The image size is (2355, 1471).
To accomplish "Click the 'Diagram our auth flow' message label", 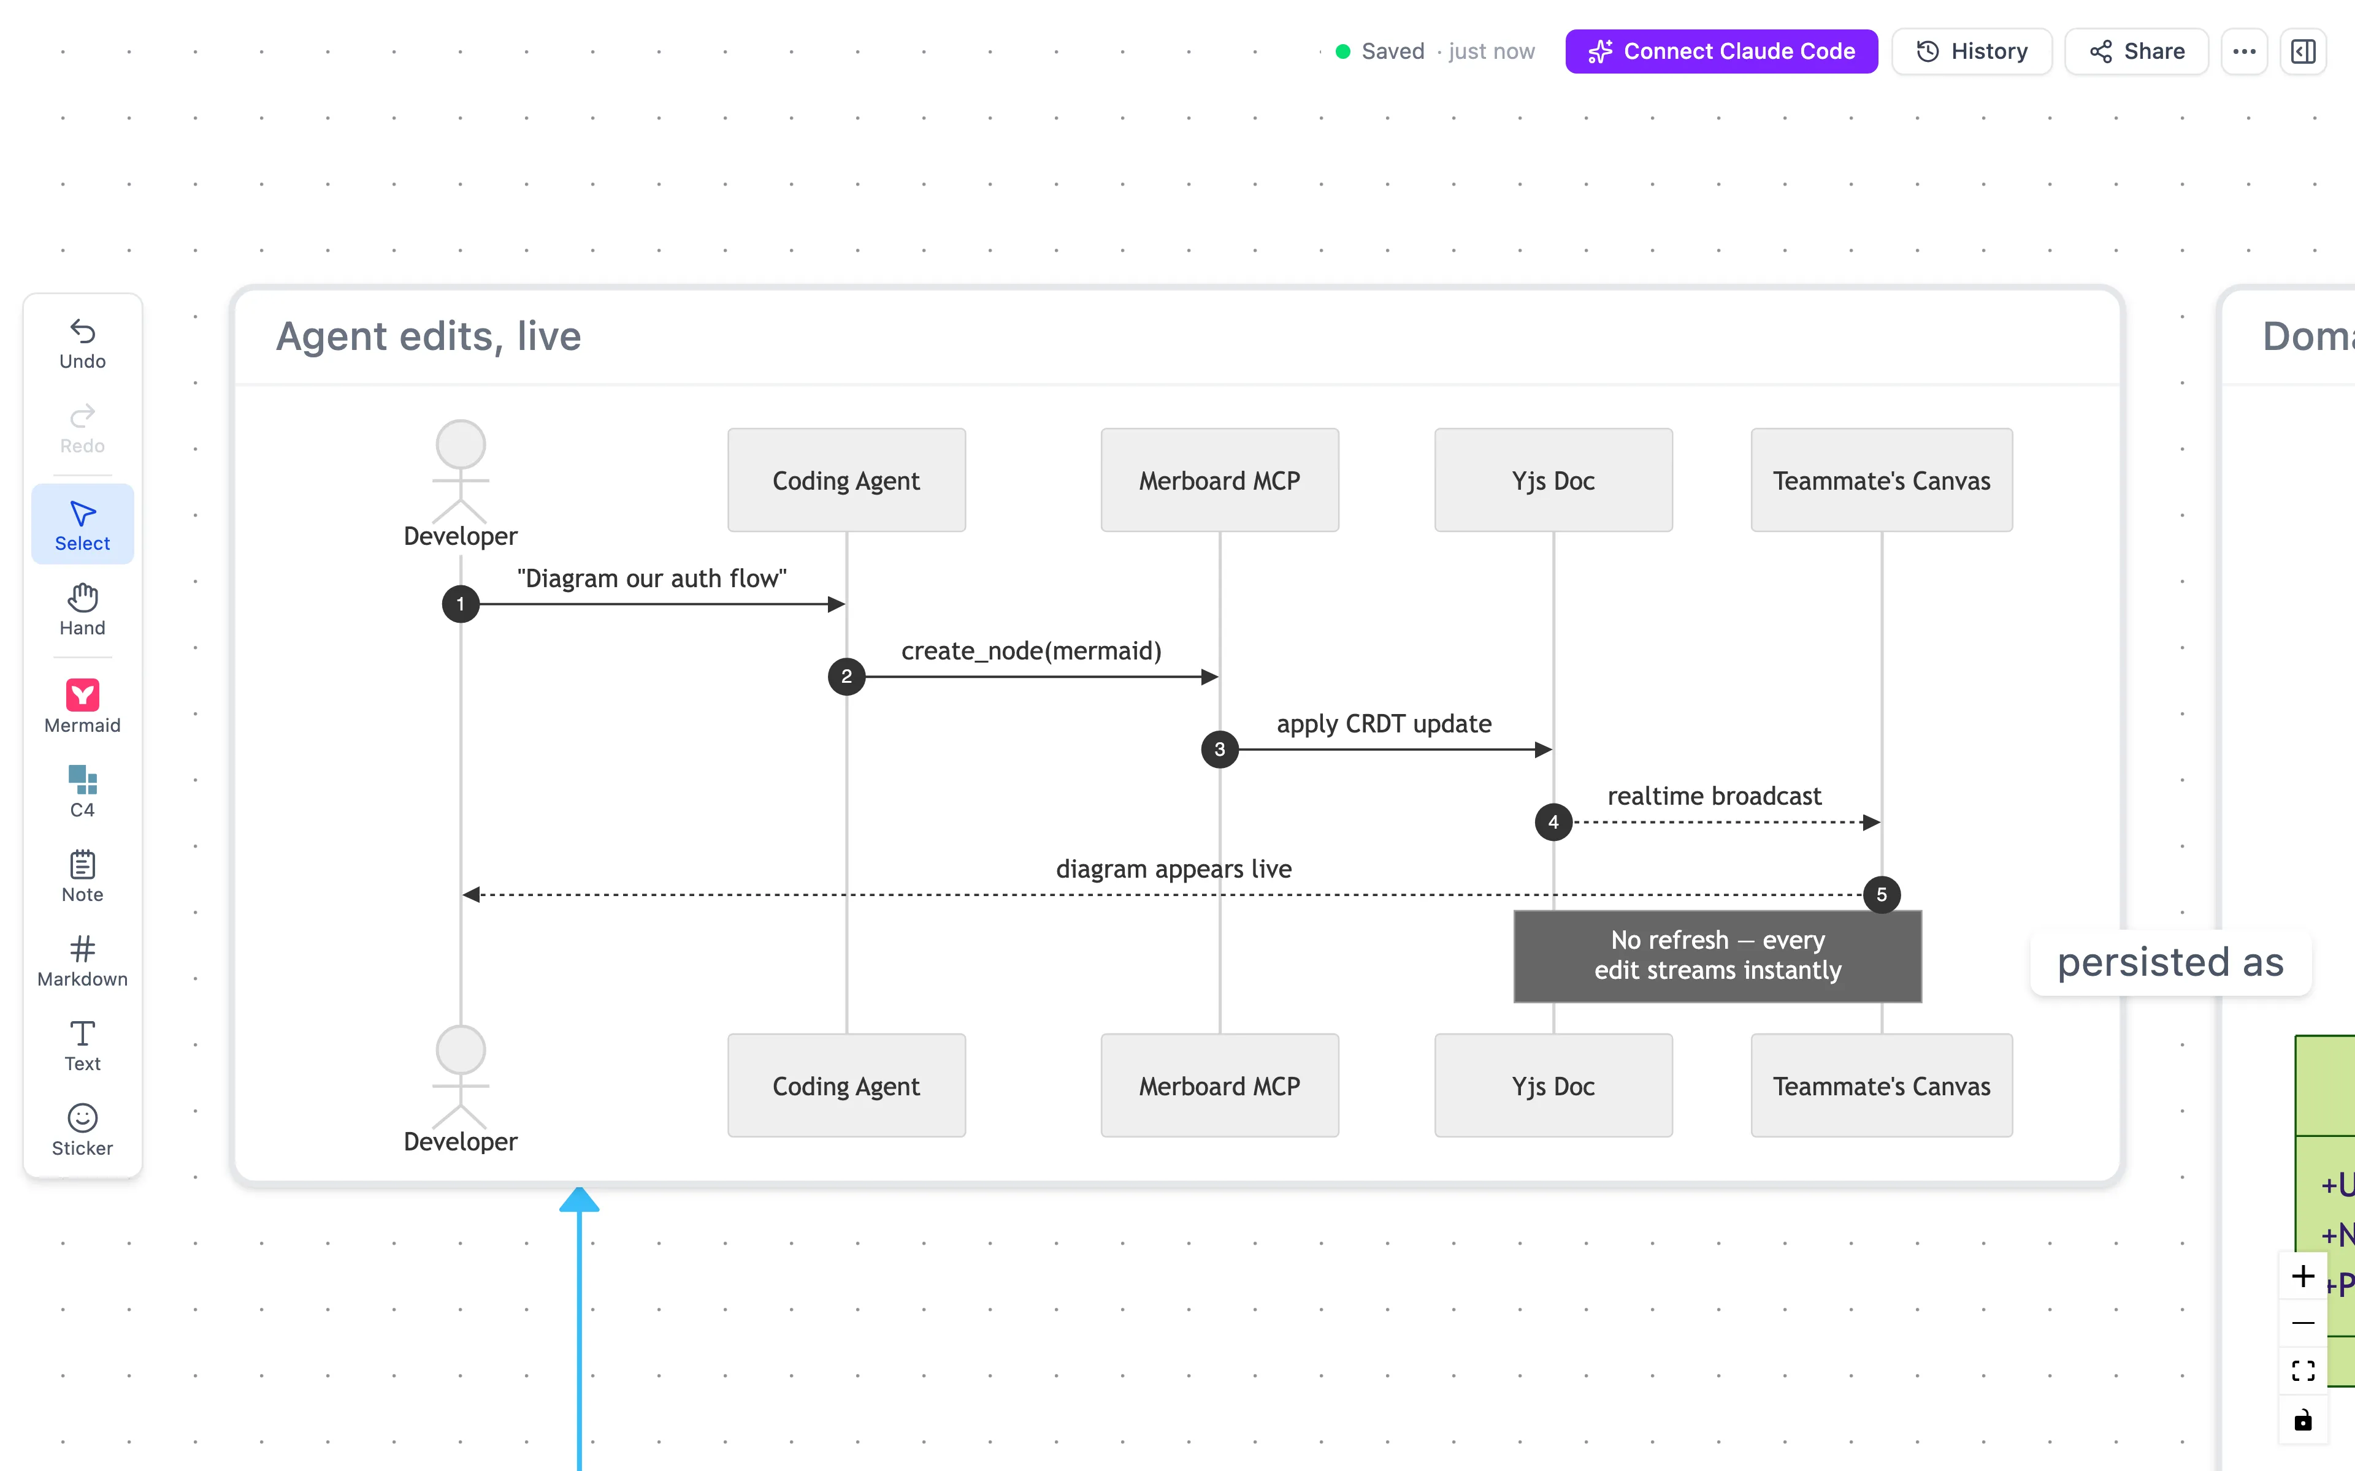I will pyautogui.click(x=652, y=579).
